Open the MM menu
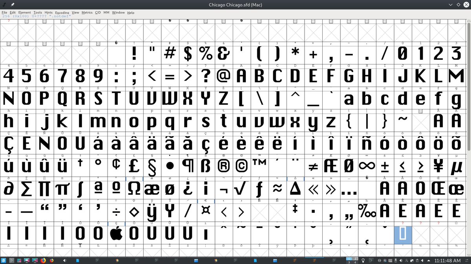471x264 pixels. [106, 13]
